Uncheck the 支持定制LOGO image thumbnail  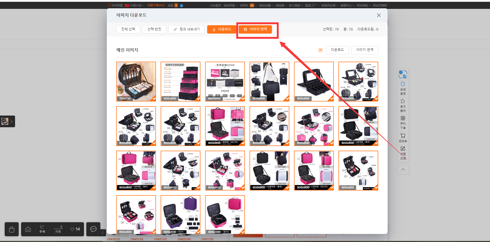pyautogui.click(x=225, y=81)
